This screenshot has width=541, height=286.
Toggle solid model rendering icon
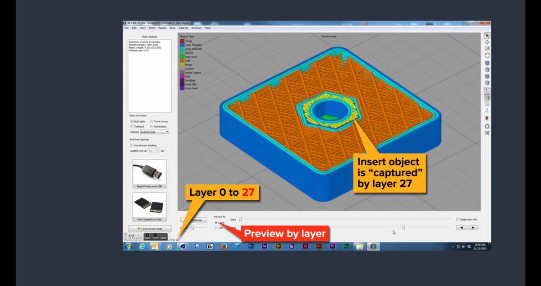[487, 97]
